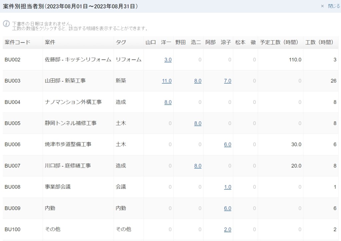The width and height of the screenshot is (341, 241).
Task: Click 焼津市歩道整備工事 project name
Action: [x=68, y=144]
